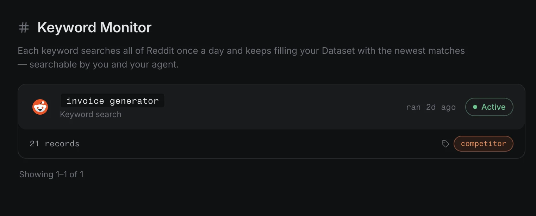
Task: Click the Reddit logo icon
Action: (x=40, y=107)
